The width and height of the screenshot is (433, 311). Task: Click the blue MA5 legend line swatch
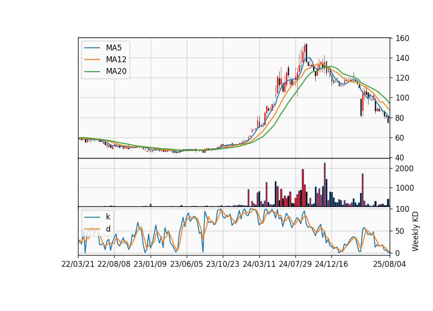92,48
